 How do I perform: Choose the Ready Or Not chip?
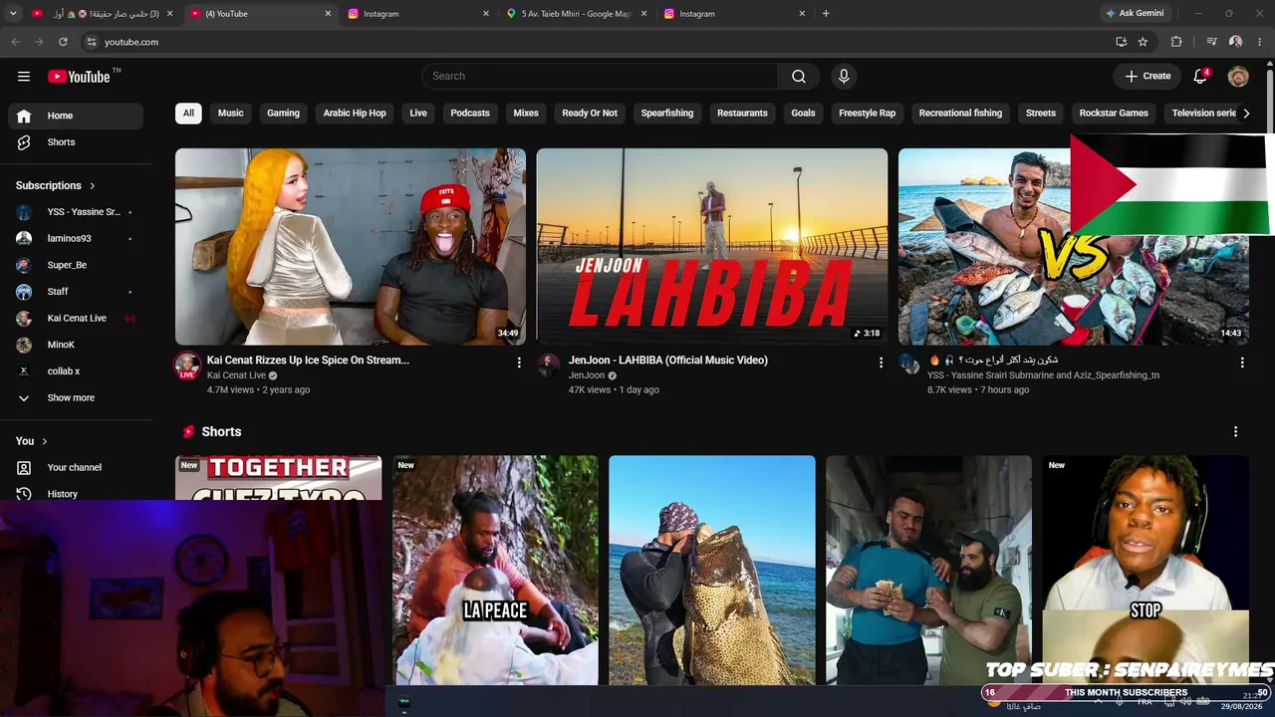click(590, 114)
